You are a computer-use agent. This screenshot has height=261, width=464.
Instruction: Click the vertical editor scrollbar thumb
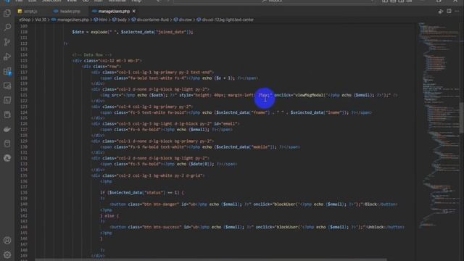pos(462,117)
